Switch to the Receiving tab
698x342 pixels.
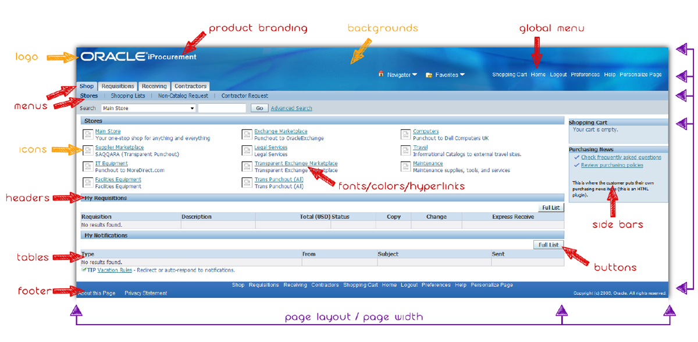(x=154, y=86)
